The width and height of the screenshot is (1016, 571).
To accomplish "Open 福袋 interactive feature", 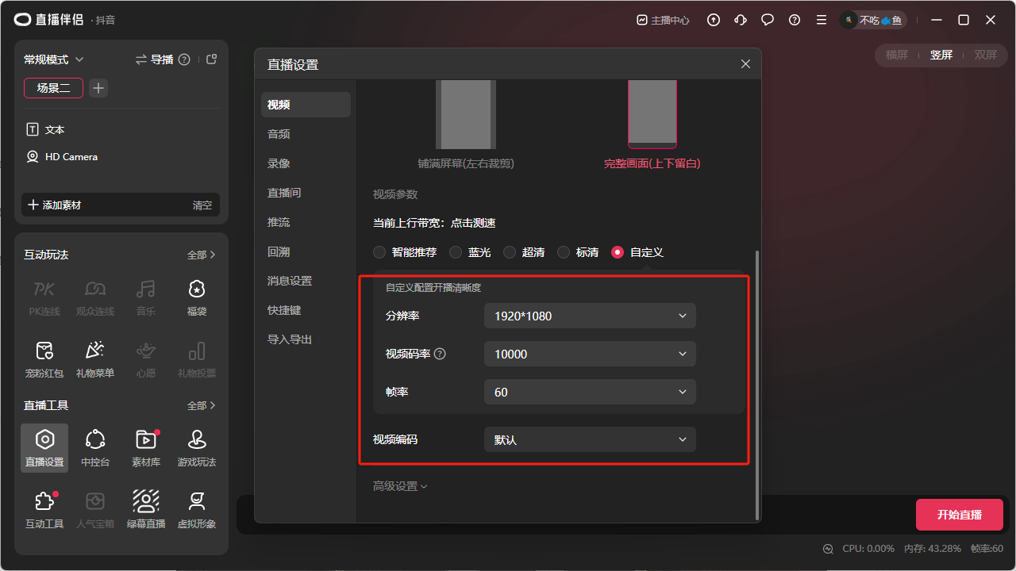I will click(197, 297).
